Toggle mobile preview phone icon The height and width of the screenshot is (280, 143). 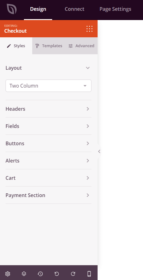[89, 274]
